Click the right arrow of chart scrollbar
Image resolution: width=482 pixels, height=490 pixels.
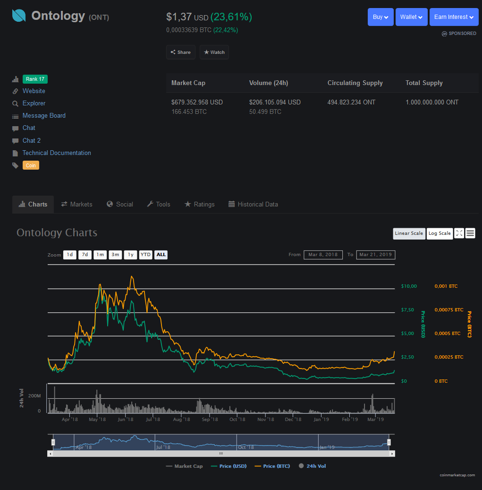point(392,454)
